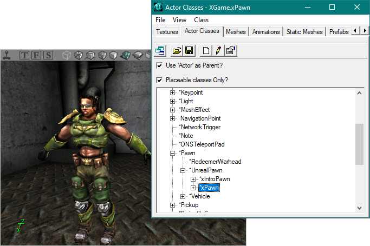Image resolution: width=370 pixels, height=246 pixels.
Task: Switch viewport to Top view with the T button
Action: (x=24, y=55)
